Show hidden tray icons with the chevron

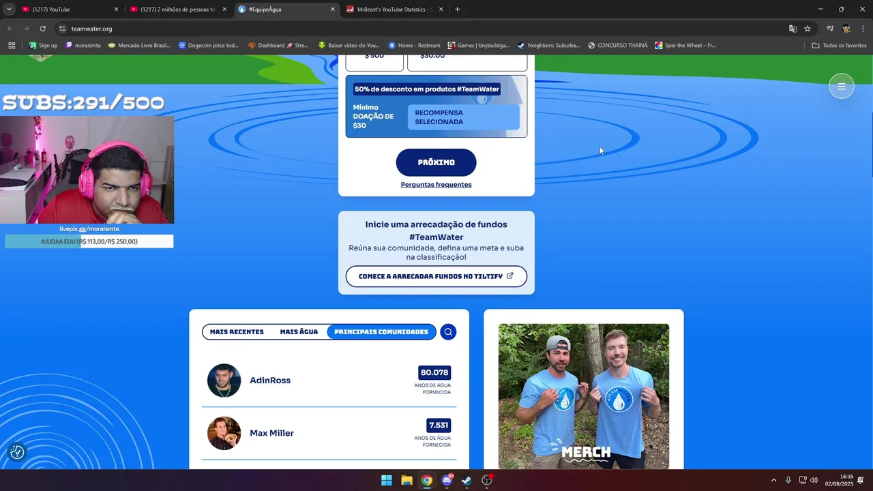[x=773, y=480]
